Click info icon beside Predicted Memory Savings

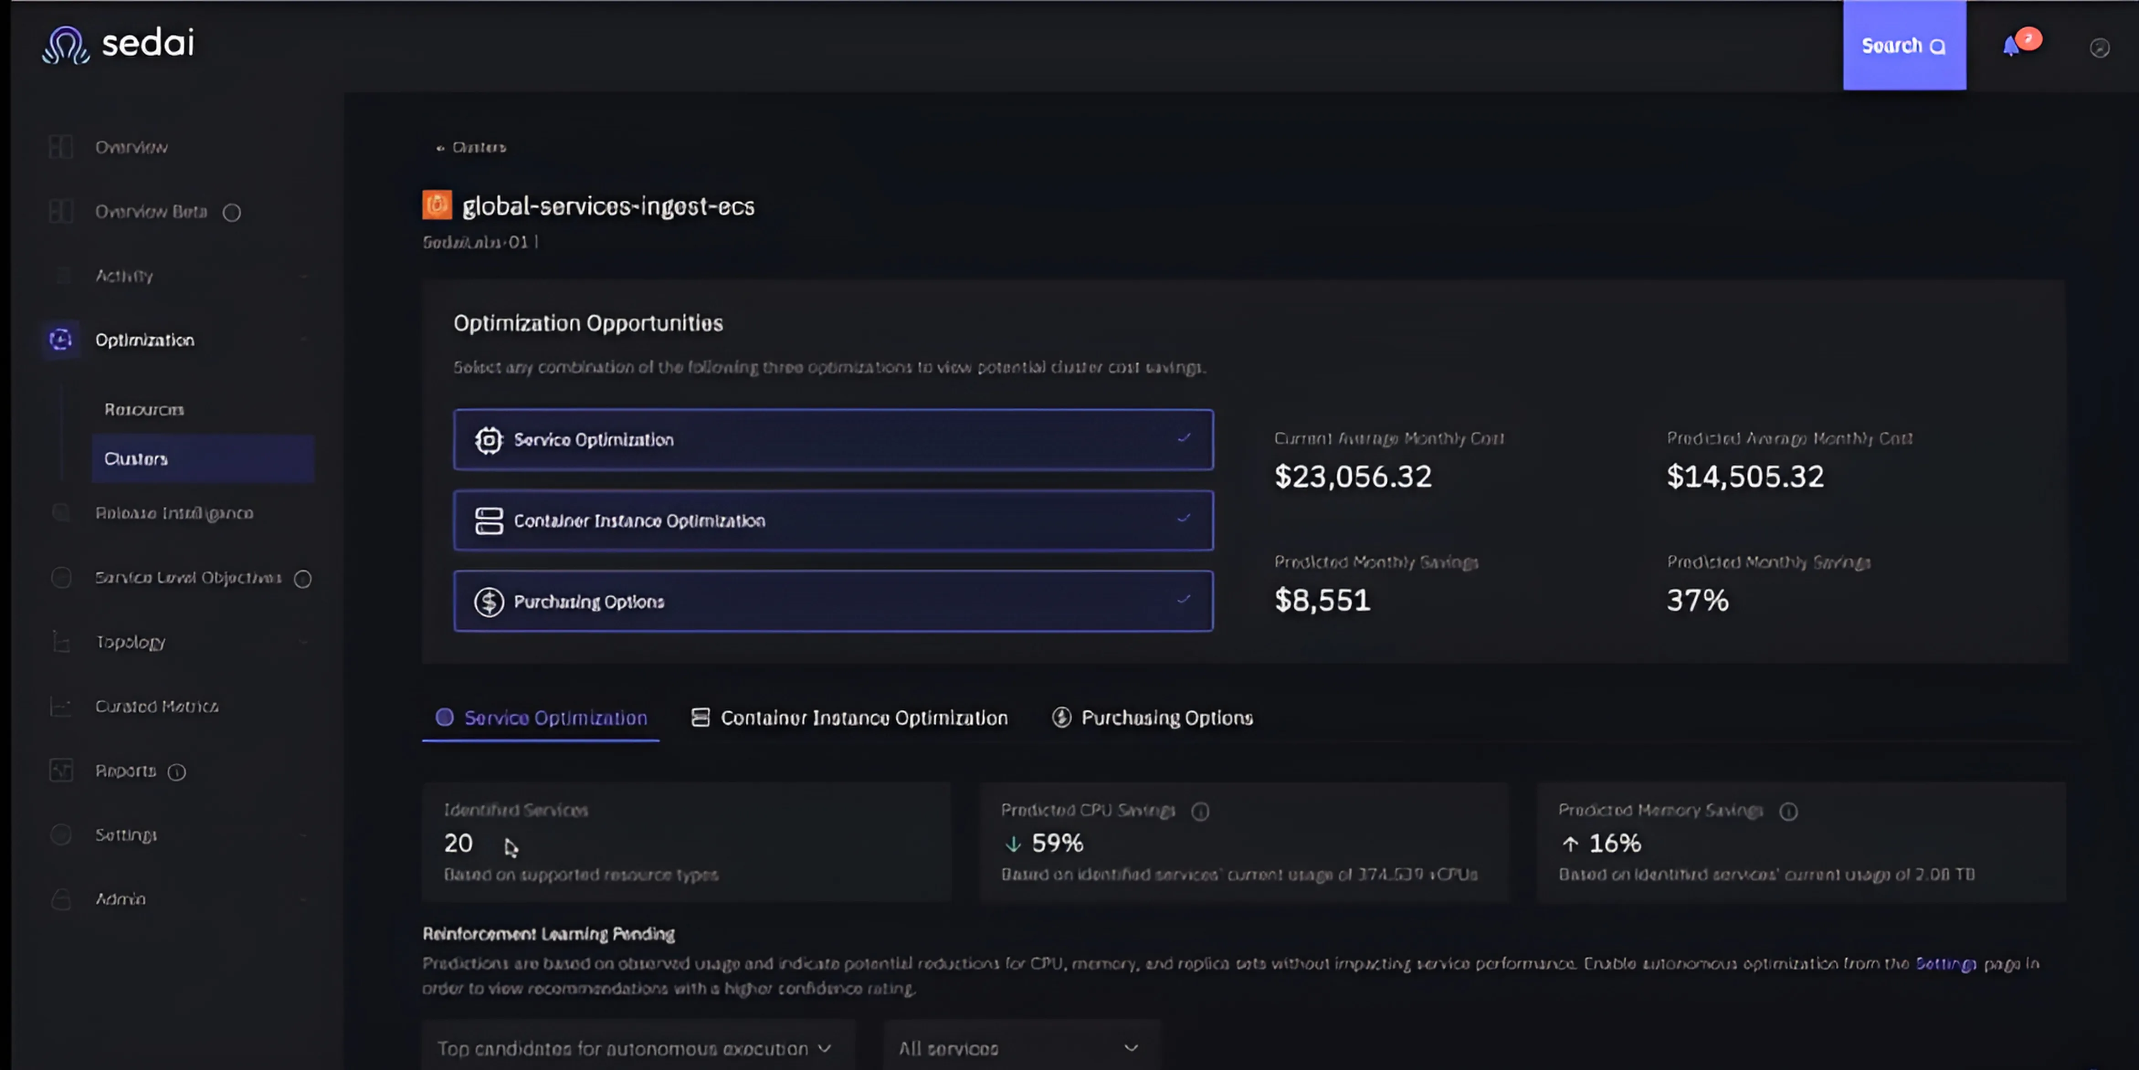click(1789, 811)
